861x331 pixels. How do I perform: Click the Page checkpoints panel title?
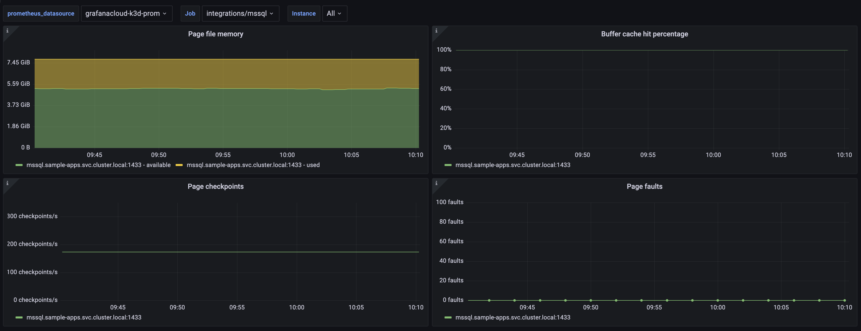pos(216,186)
